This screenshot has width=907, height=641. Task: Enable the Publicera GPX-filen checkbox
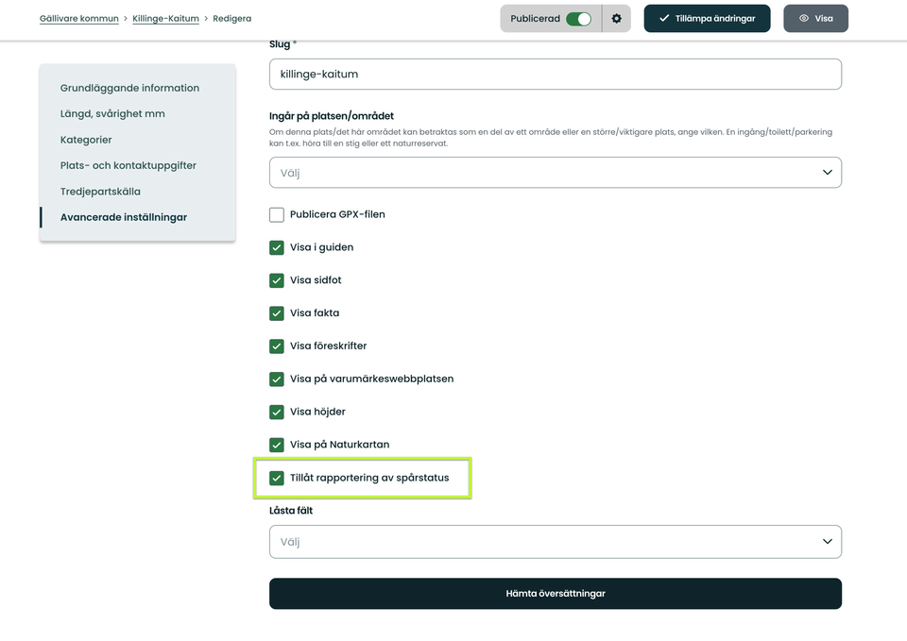[x=277, y=214]
